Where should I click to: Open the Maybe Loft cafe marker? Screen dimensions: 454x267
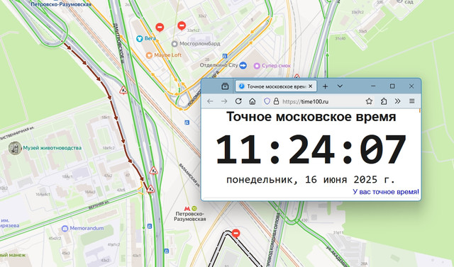(149, 55)
